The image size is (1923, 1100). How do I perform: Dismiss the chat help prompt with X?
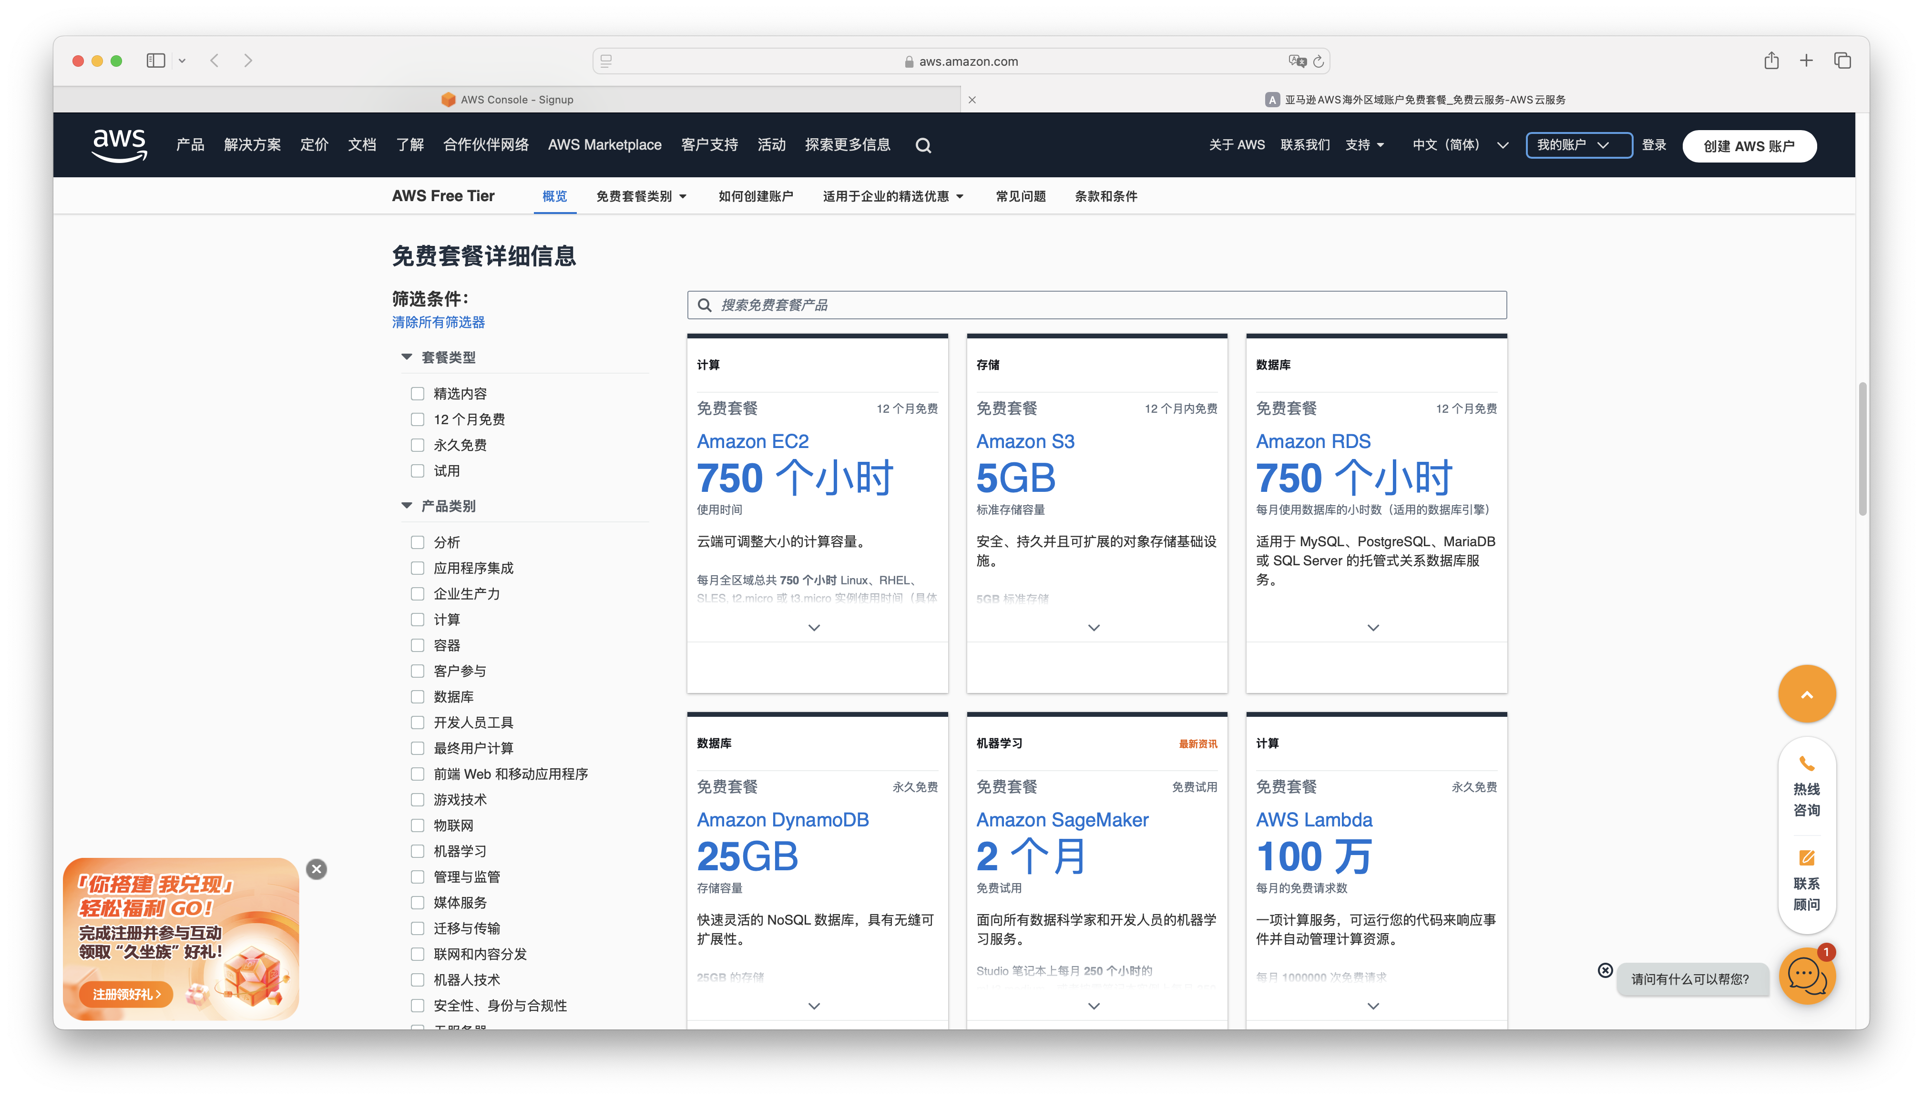pos(1605,970)
